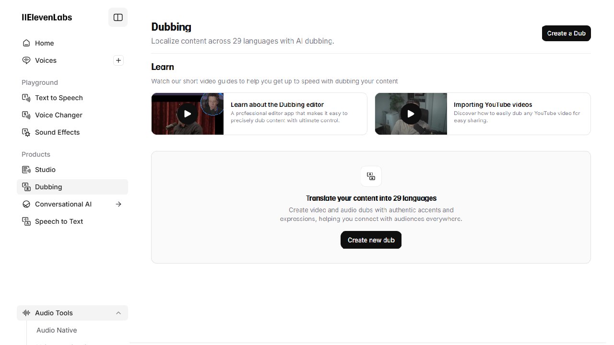Image resolution: width=614 pixels, height=345 pixels.
Task: Click the Speech to Text icon
Action: [26, 221]
